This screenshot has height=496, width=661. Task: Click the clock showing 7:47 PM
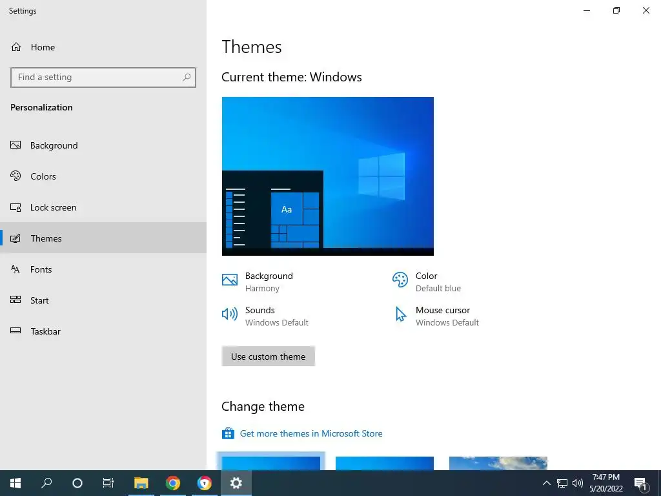(x=605, y=477)
